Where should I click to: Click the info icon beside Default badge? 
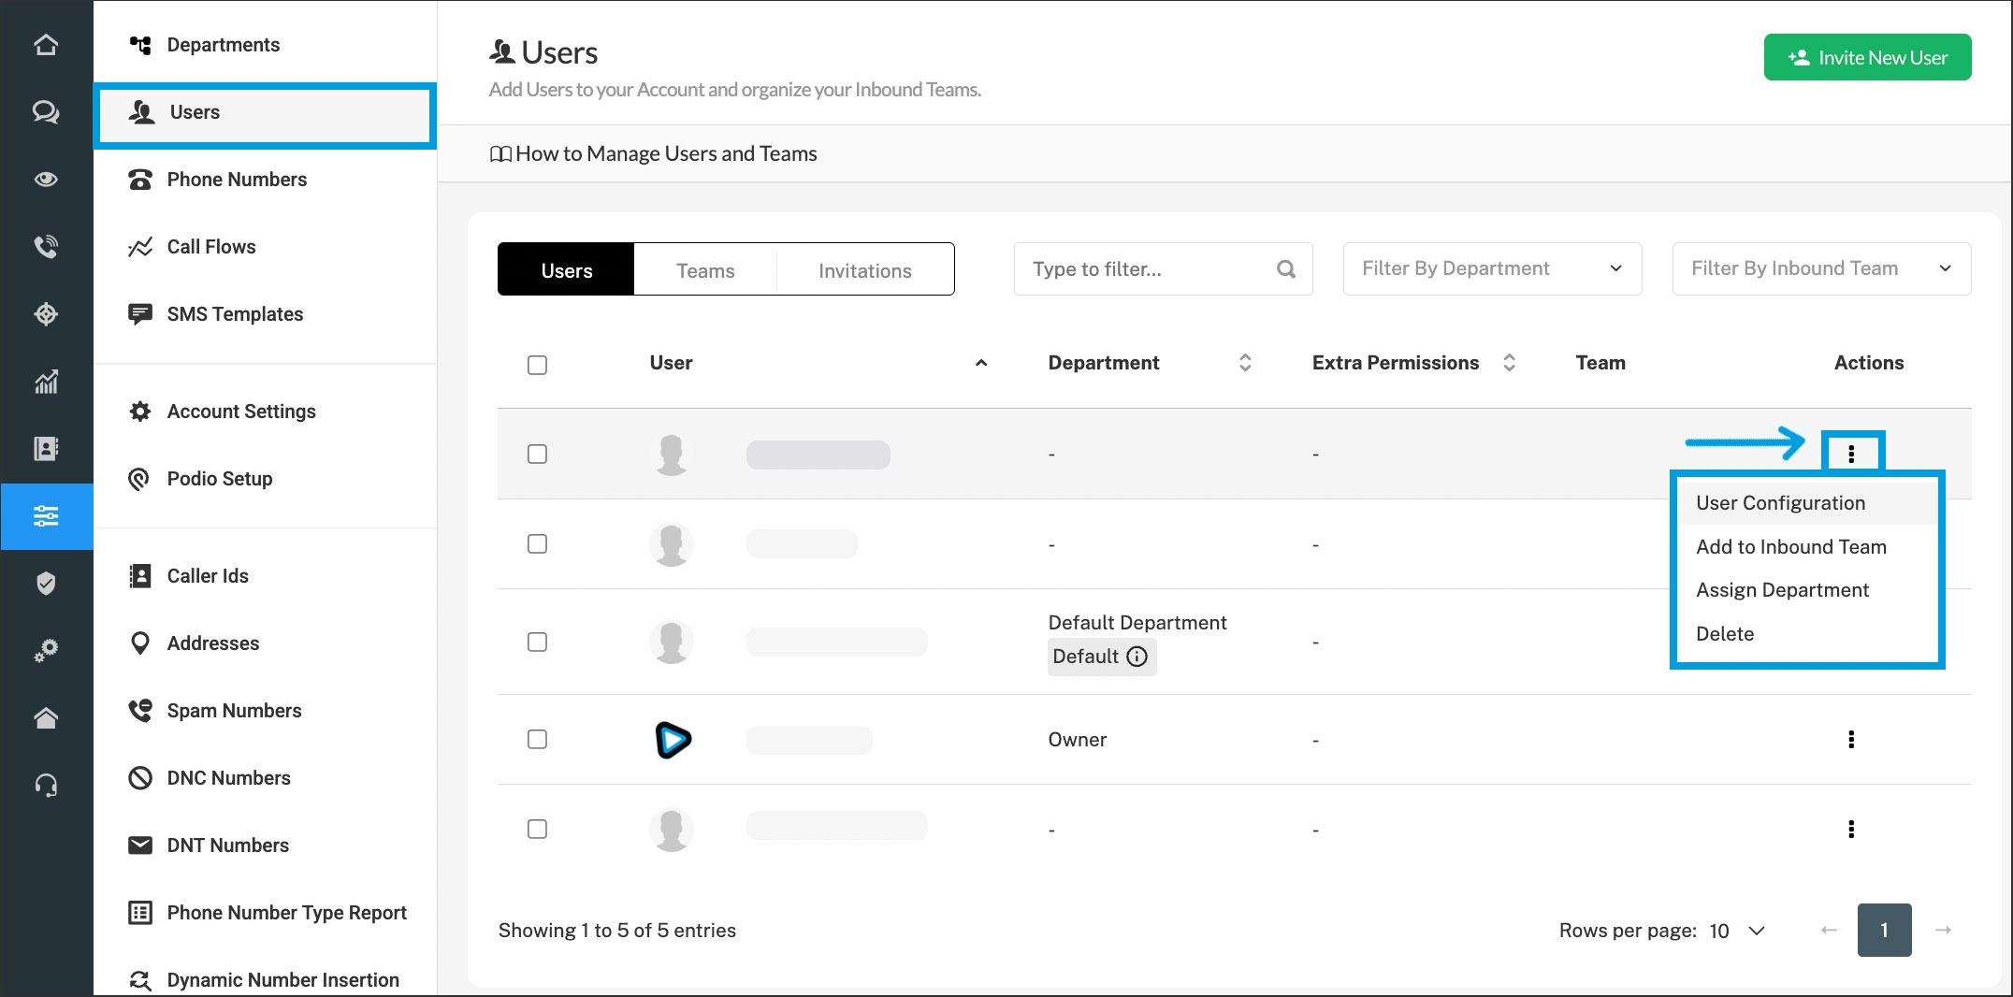point(1137,657)
